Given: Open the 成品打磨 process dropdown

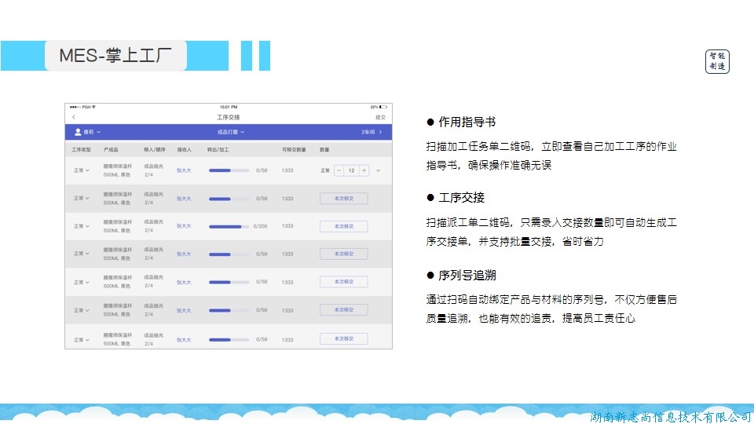Looking at the screenshot, I should pos(231,132).
